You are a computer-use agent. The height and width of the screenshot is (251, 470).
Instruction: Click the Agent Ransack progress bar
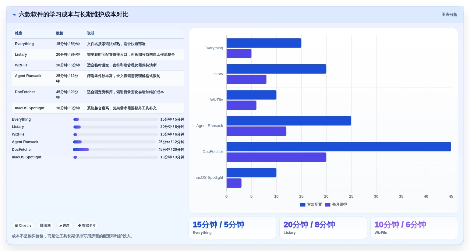pos(114,142)
